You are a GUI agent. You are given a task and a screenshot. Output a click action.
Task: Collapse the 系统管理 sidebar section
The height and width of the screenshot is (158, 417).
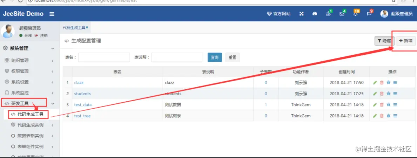coord(29,48)
